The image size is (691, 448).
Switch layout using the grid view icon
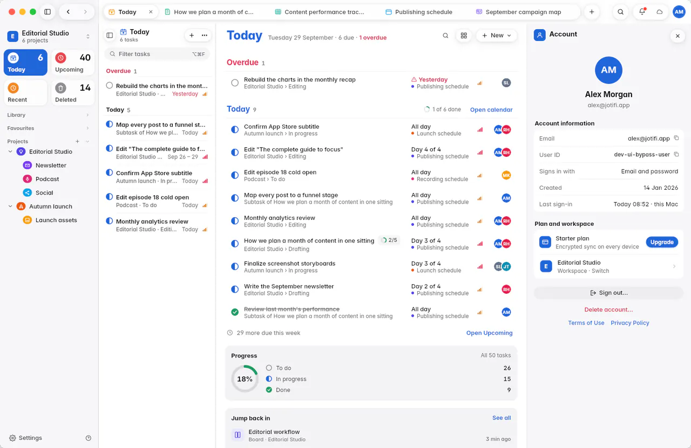click(x=464, y=36)
